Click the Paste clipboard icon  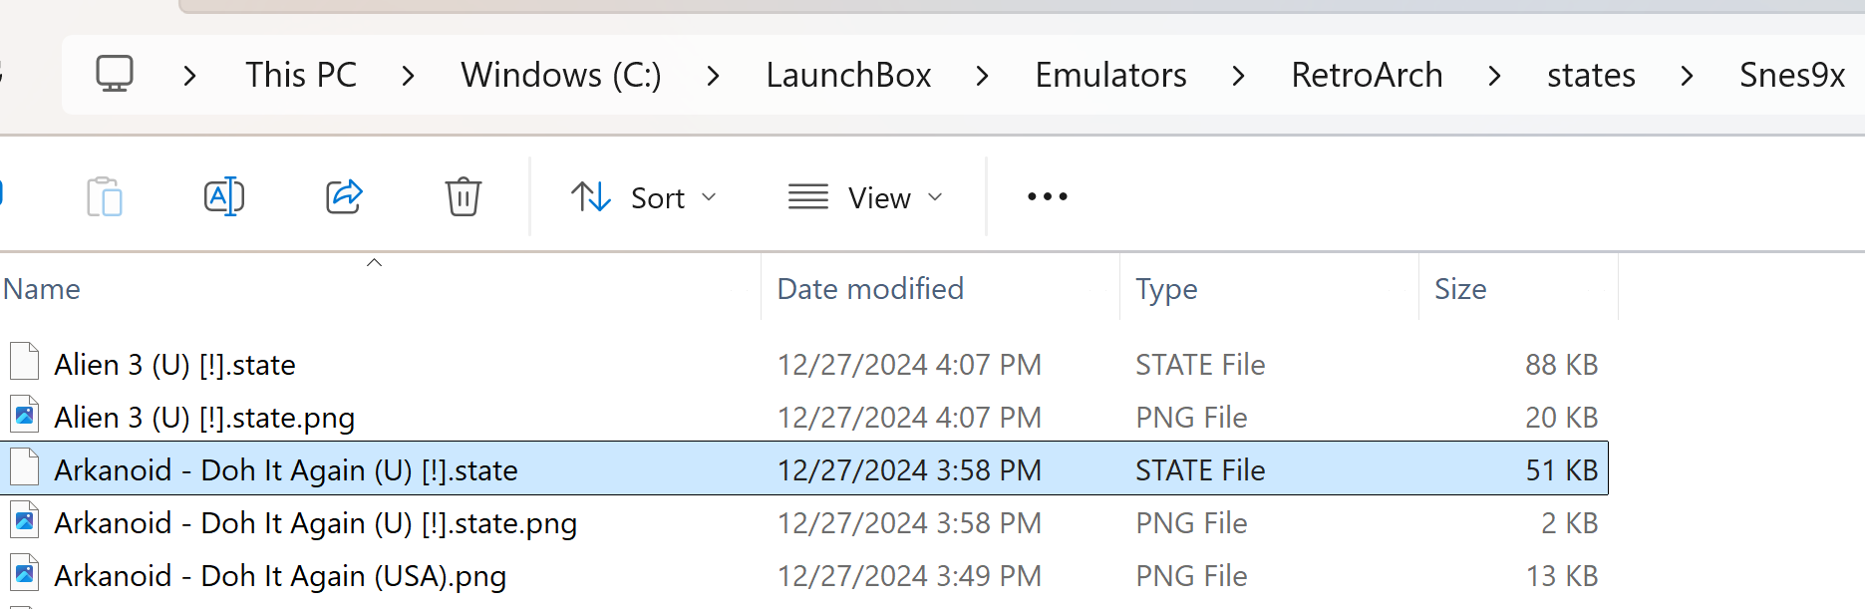pos(105,196)
